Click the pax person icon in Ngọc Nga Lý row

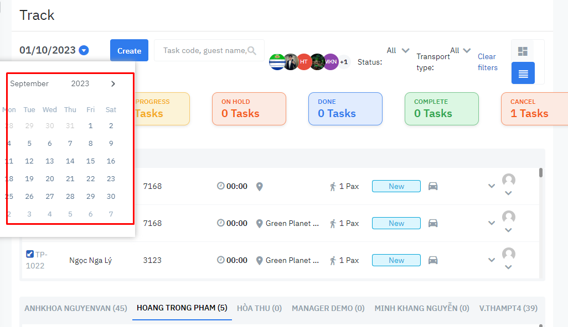tap(333, 261)
